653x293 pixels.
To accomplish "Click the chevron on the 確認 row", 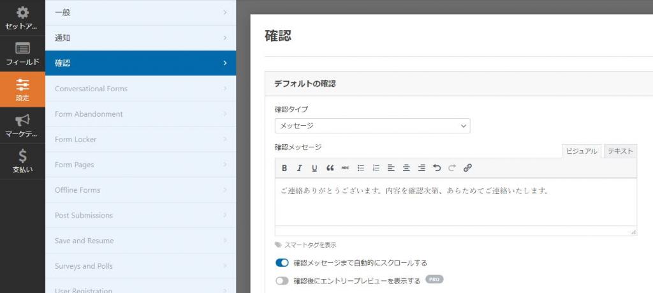I will coord(225,63).
